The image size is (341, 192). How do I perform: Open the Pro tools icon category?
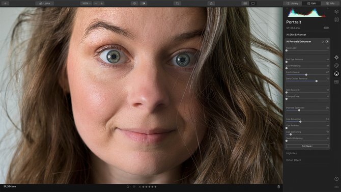336,81
